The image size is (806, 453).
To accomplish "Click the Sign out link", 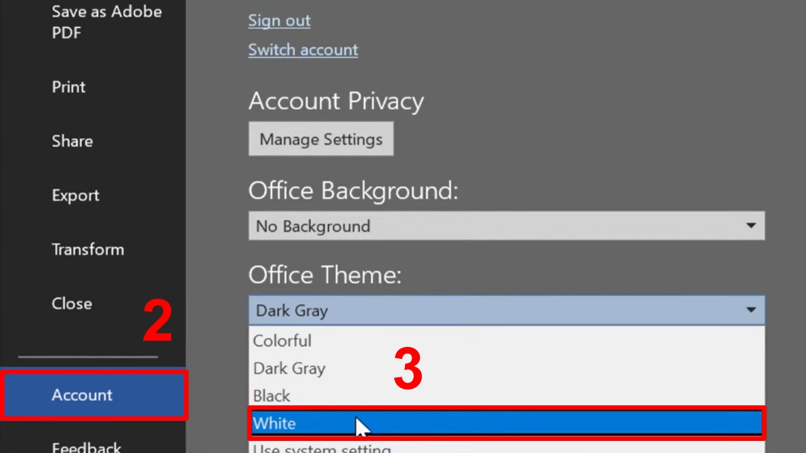I will click(x=279, y=21).
